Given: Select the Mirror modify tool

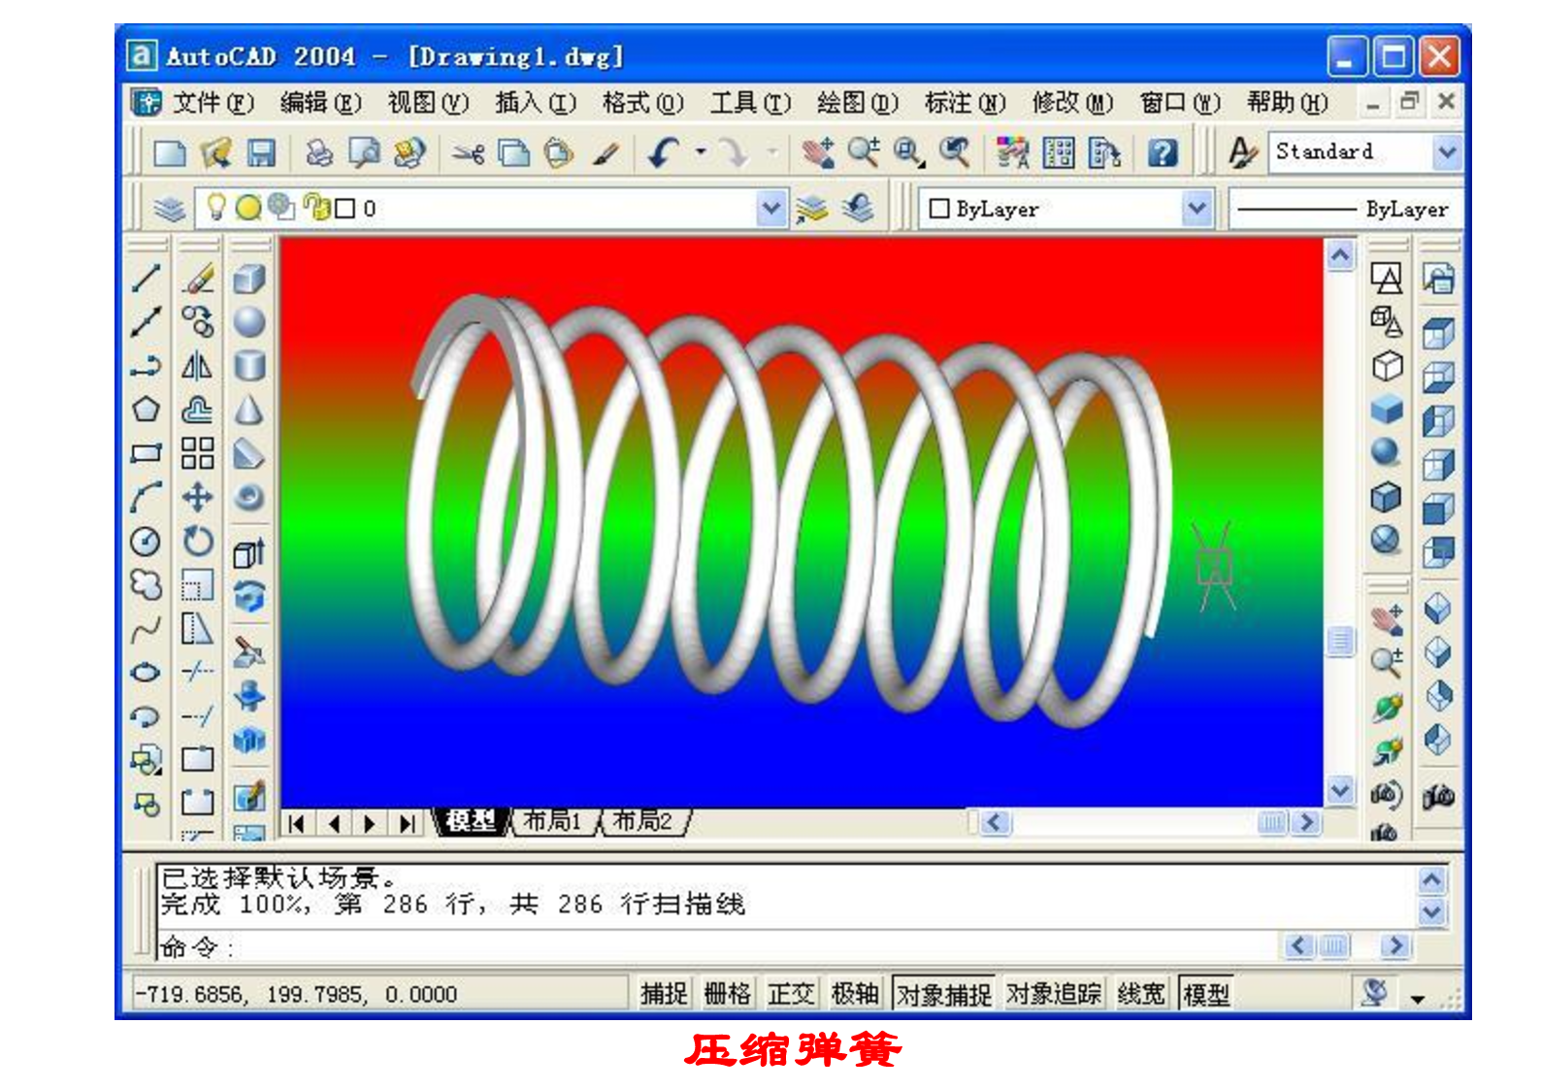Looking at the screenshot, I should click(198, 366).
